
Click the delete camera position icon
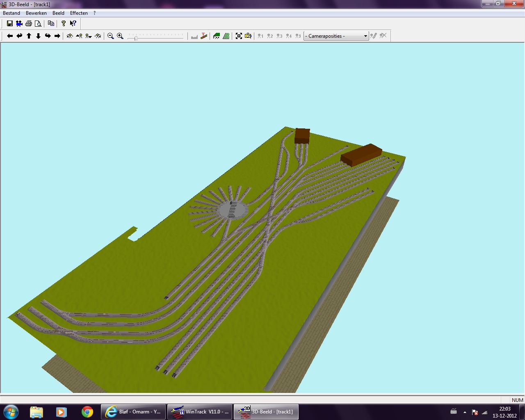[383, 36]
